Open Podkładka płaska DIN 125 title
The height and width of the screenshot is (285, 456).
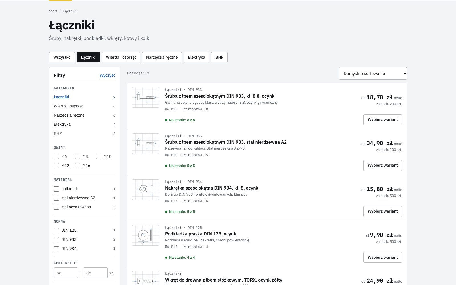(x=201, y=234)
